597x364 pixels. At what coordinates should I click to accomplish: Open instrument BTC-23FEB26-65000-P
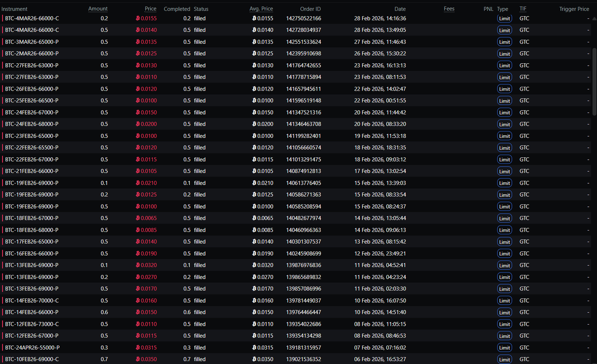[x=31, y=136]
